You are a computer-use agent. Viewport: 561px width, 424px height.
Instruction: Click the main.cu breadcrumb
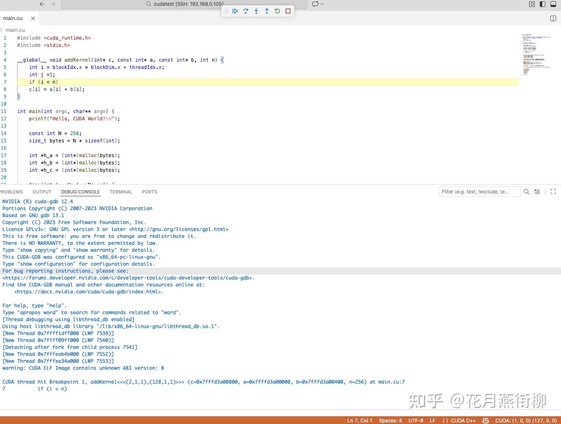pos(15,30)
